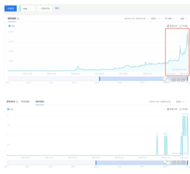The width and height of the screenshot is (190, 174).
Task: Click the D news marker on media index chart
Action: coord(181,134)
